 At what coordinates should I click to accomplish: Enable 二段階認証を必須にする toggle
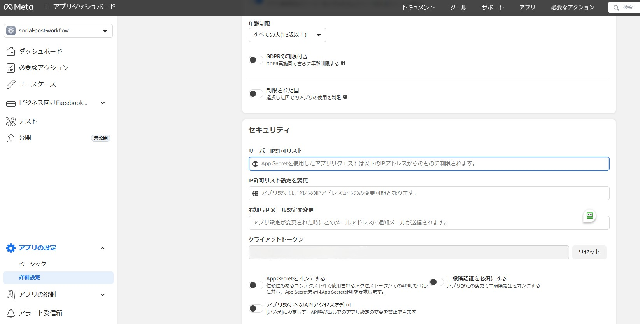[x=436, y=282]
